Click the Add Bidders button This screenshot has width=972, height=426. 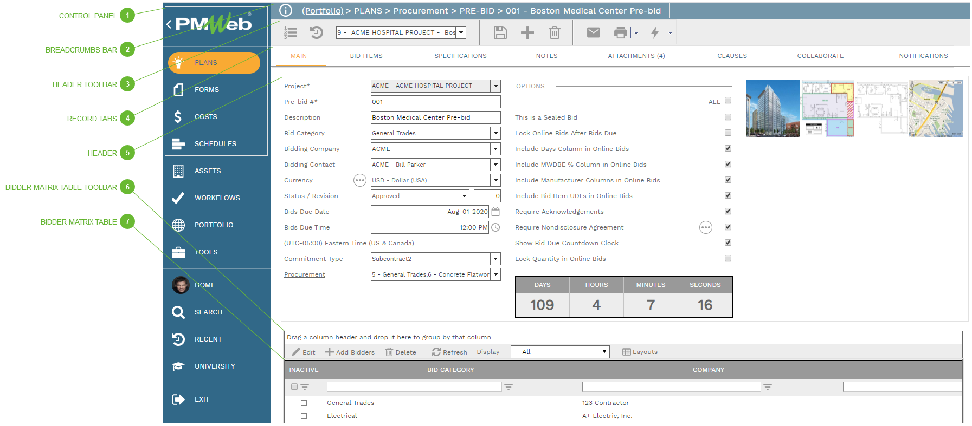(x=350, y=352)
